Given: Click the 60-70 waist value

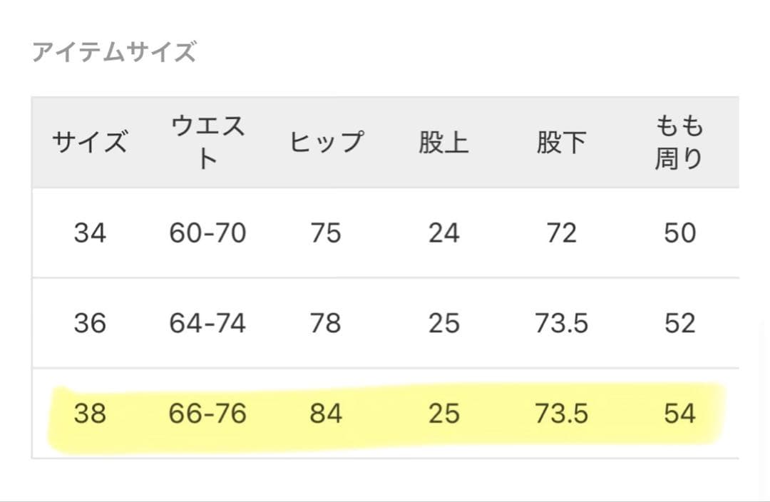Looking at the screenshot, I should tap(207, 233).
